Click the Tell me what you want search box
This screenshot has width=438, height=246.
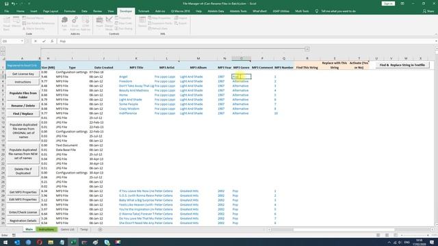point(338,11)
